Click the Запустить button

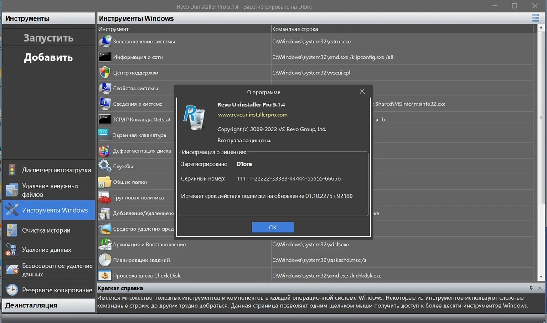(49, 38)
